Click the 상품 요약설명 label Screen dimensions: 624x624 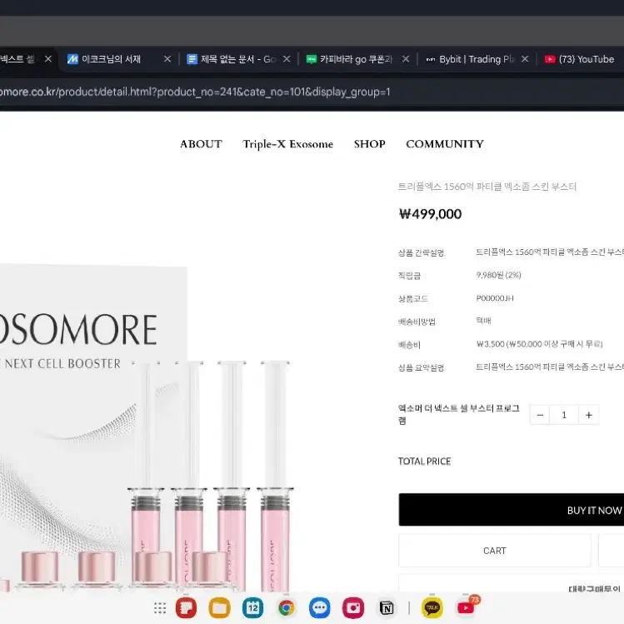point(421,367)
